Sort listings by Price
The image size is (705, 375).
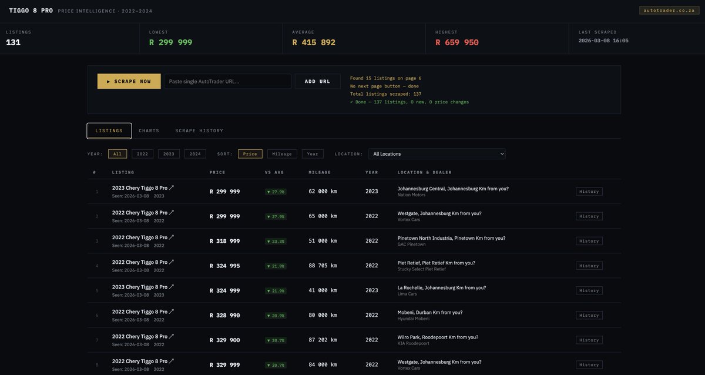(x=250, y=154)
